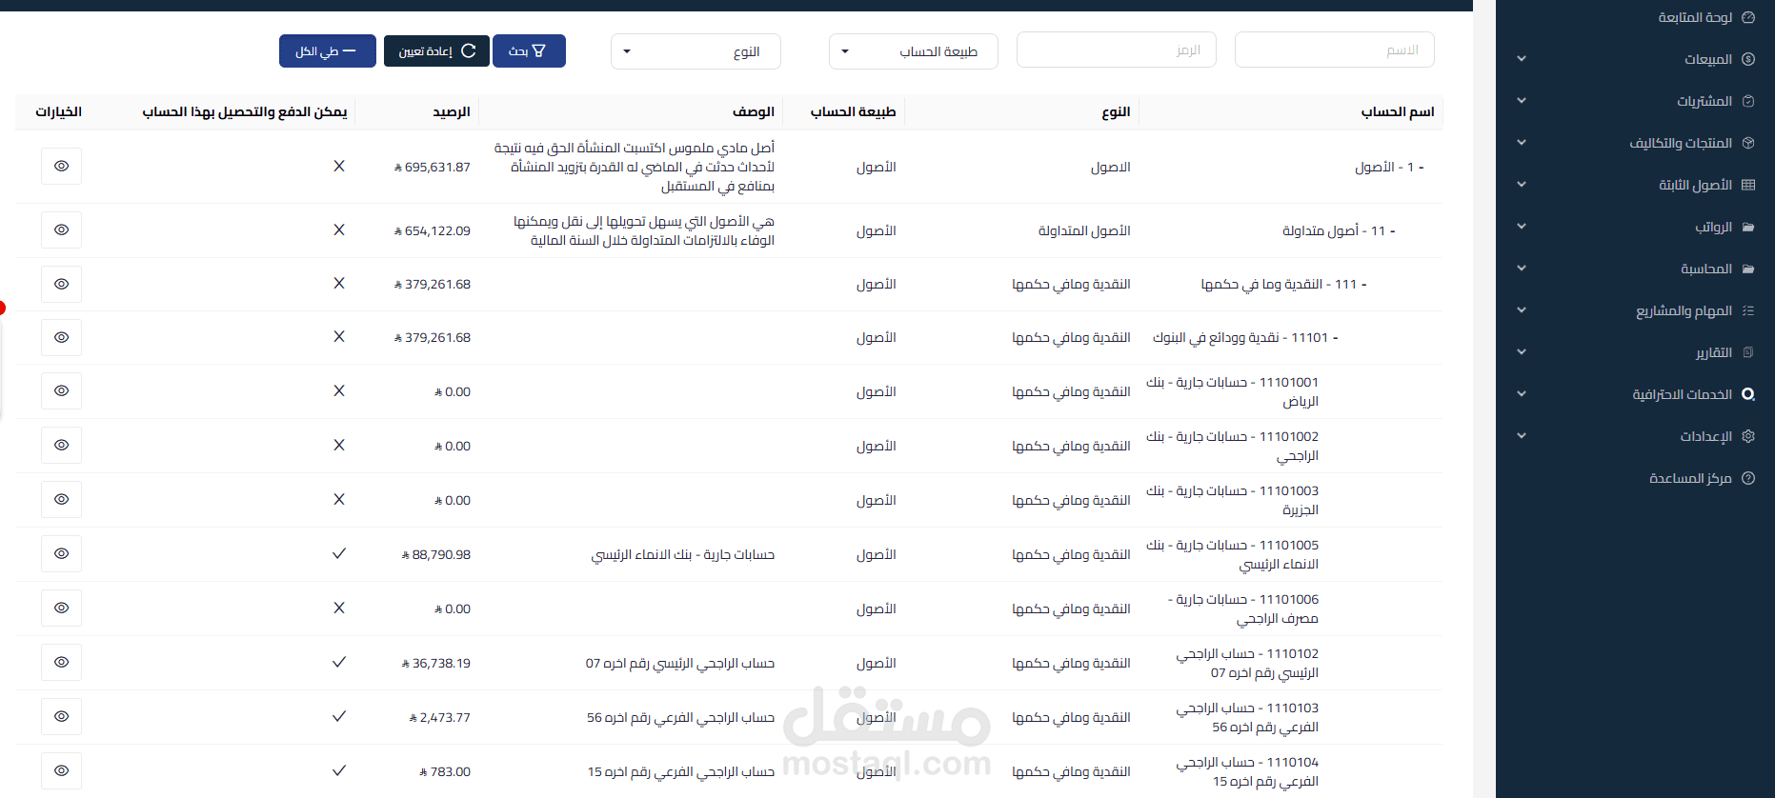Click the الرصيد balance column header
This screenshot has width=1775, height=798.
[x=452, y=111]
